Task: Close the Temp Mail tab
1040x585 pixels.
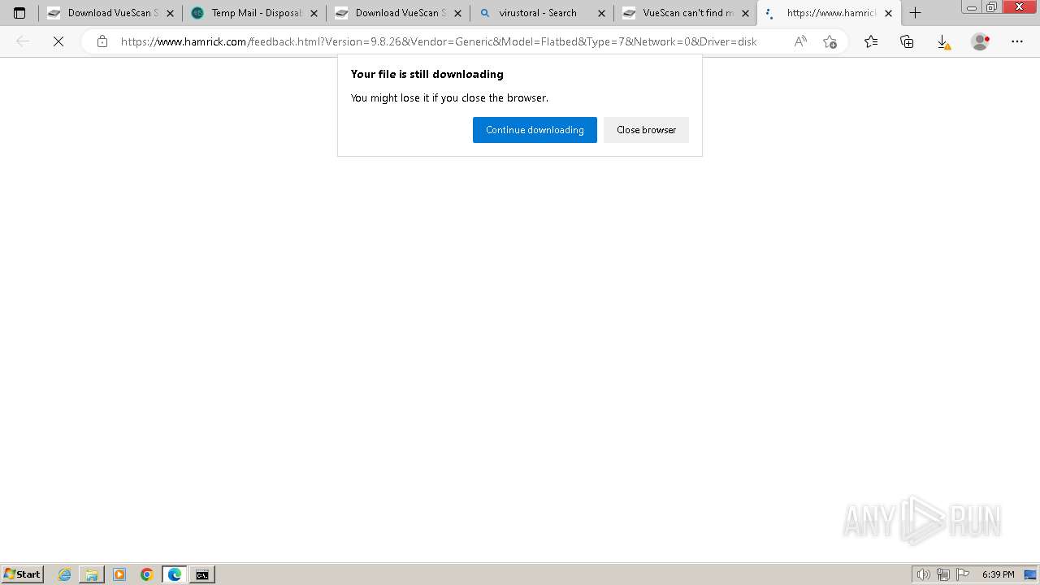Action: 314,13
